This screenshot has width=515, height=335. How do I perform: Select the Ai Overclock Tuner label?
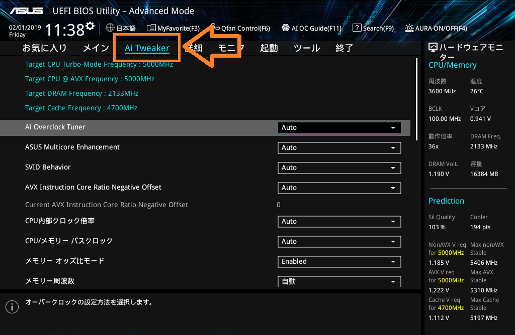[55, 127]
